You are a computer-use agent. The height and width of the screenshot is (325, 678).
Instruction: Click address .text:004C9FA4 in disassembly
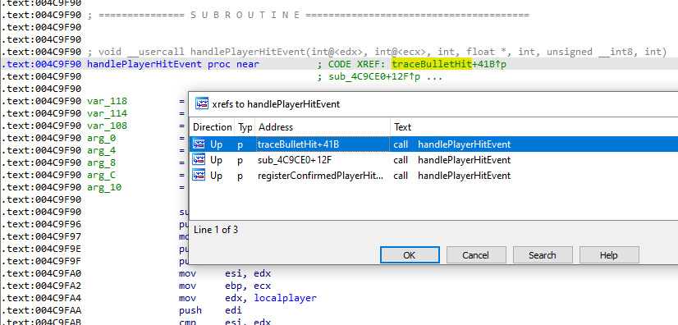41,298
